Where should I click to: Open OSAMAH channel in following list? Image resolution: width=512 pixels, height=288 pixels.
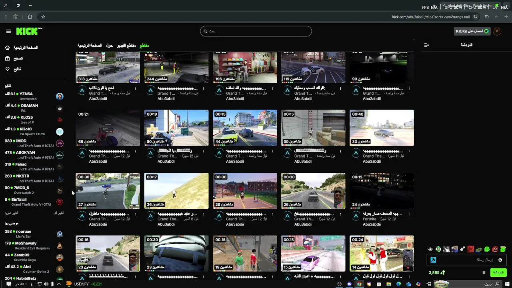(x=34, y=108)
